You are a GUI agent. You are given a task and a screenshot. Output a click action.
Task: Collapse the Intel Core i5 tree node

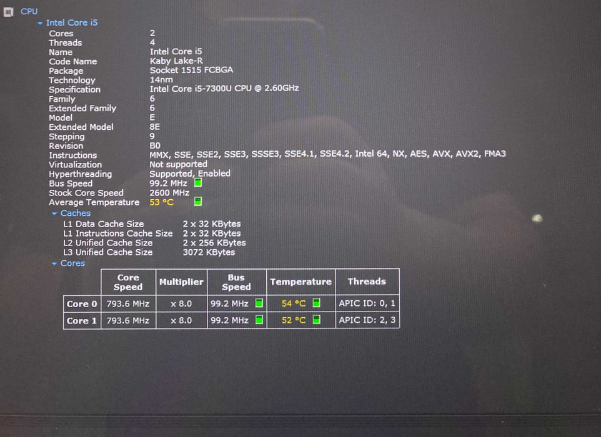pos(41,23)
